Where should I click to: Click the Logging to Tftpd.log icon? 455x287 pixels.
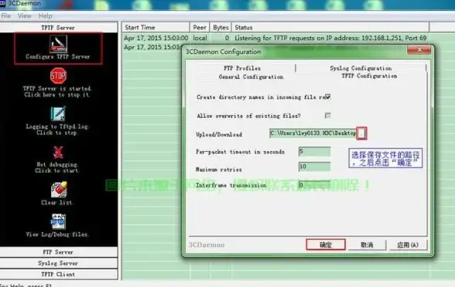point(58,113)
